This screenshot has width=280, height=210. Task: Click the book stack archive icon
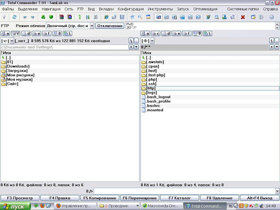click(x=62, y=17)
